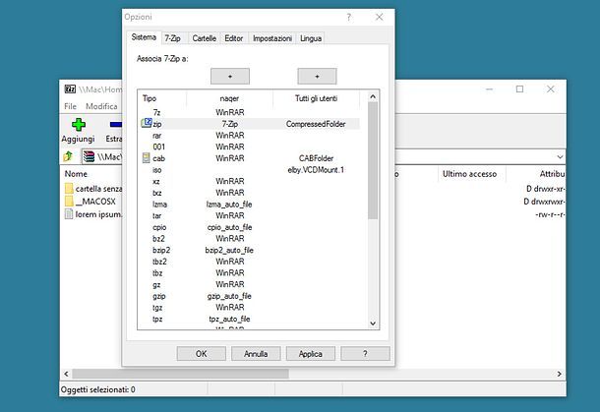Viewport: 600px width, 412px height.
Task: Select the gzip file type row
Action: (x=249, y=296)
